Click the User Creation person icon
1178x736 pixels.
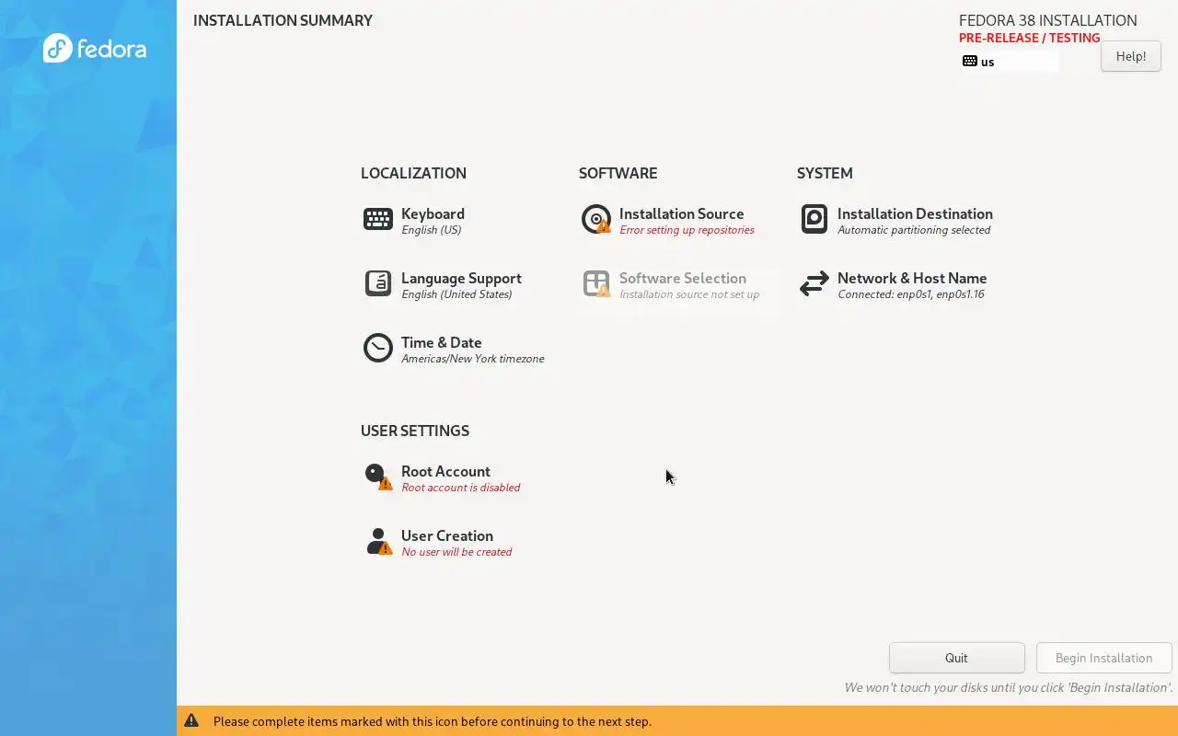click(x=378, y=541)
